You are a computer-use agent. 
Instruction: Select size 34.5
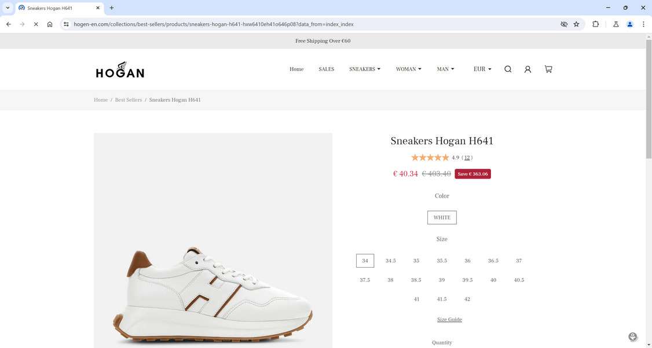(x=390, y=261)
